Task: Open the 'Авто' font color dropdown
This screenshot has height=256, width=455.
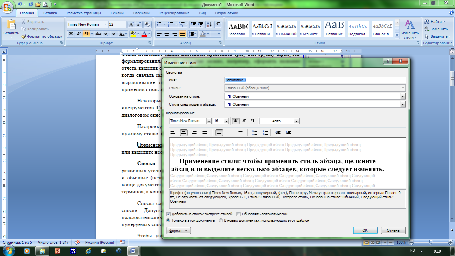Action: (296, 121)
